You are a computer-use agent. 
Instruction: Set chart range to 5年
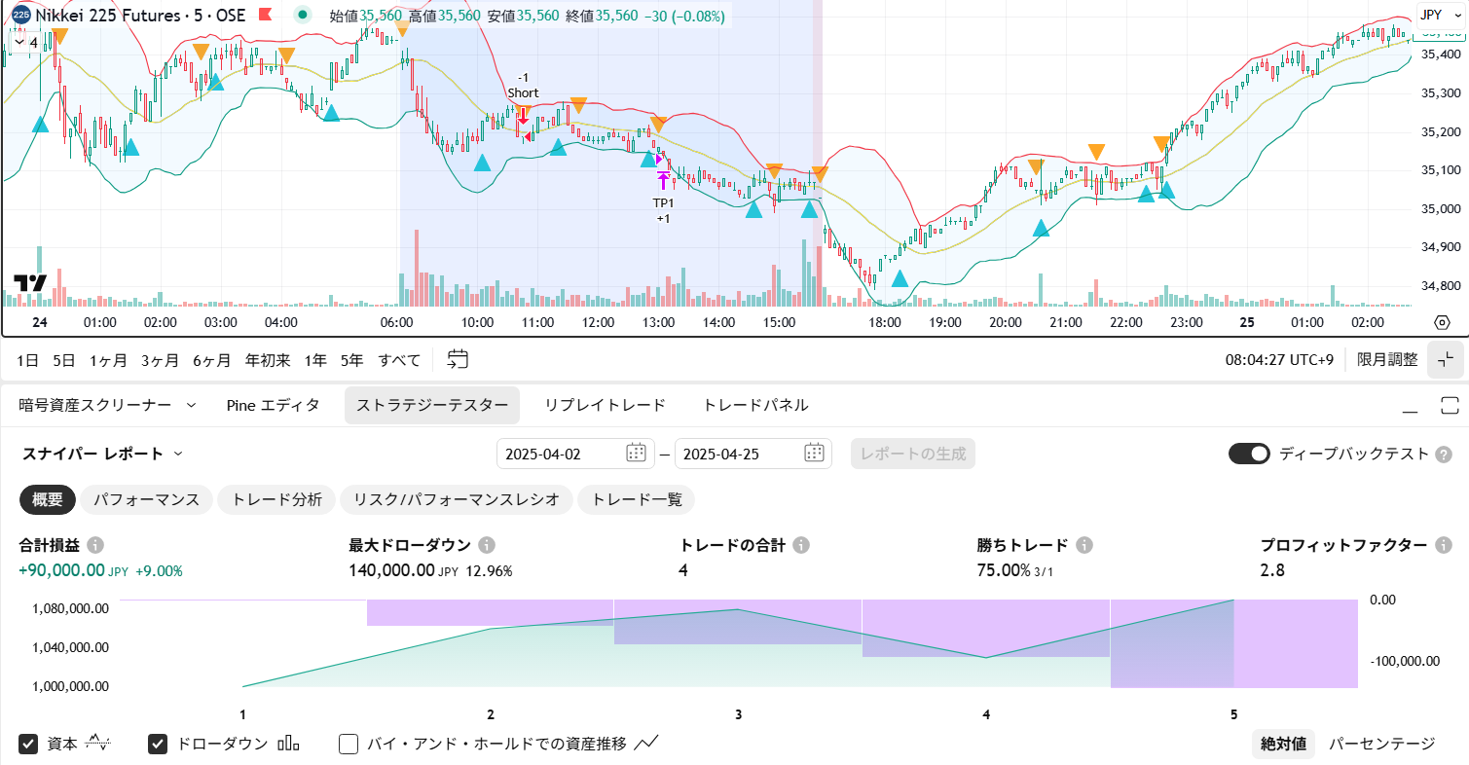(351, 360)
